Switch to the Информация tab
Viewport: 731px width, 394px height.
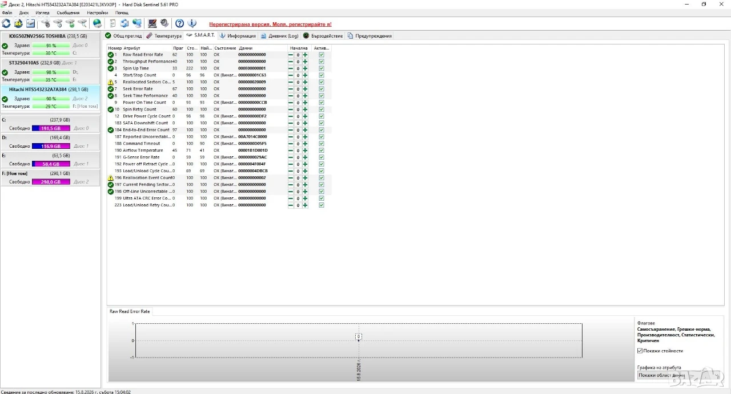pos(238,36)
